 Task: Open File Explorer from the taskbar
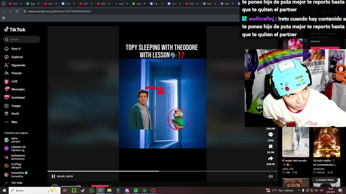(x=109, y=190)
